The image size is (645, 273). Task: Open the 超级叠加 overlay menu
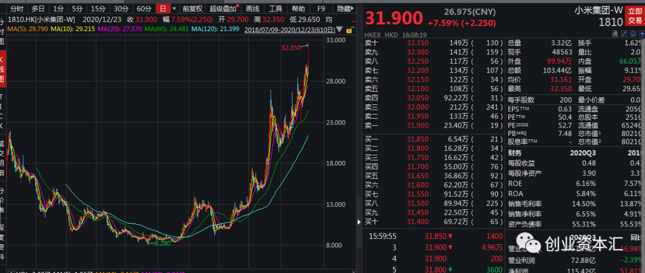pyautogui.click(x=223, y=8)
